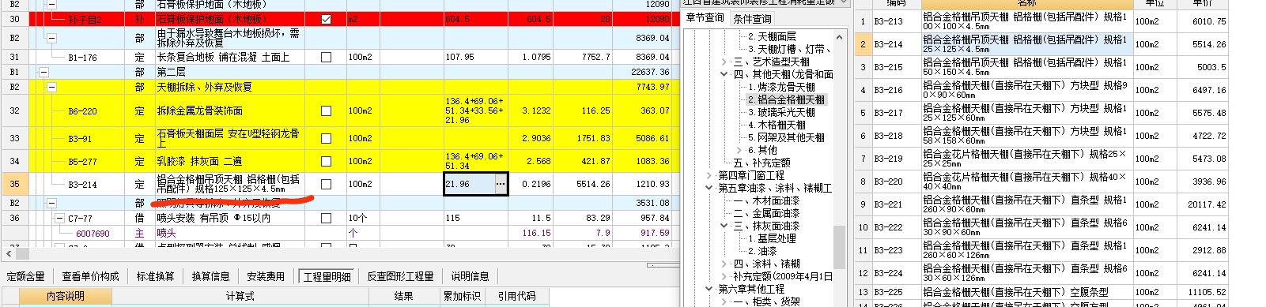Click the 乳胶漆 抹灰面 二遍 name cell
The width and height of the screenshot is (1266, 307).
(x=234, y=161)
